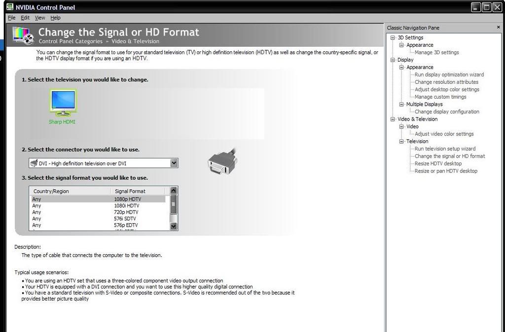The height and width of the screenshot is (332, 505).
Task: Collapse the Display tree node
Action: [393, 60]
